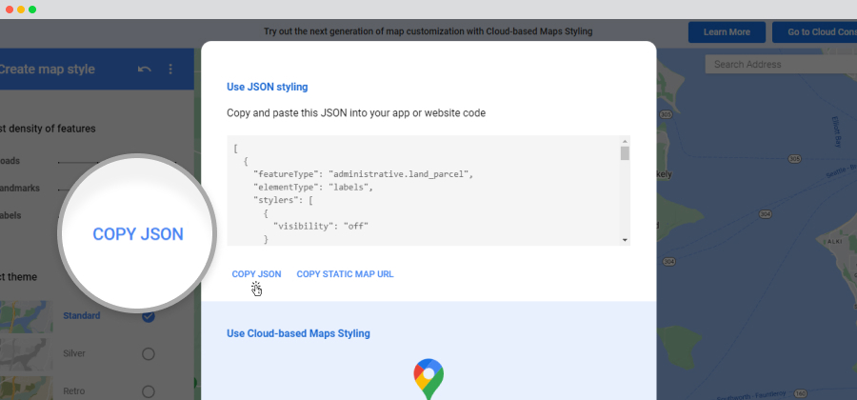
Task: Click the "elementType": "labels" JSON line
Action: [313, 188]
